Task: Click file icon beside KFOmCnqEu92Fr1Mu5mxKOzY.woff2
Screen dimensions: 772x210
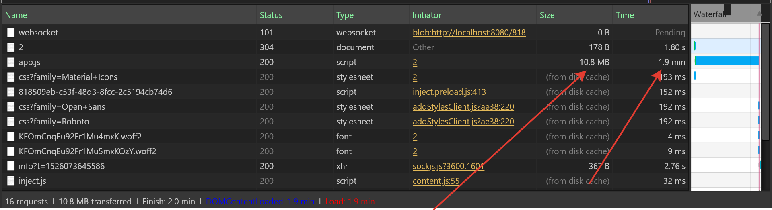Action: 11,151
